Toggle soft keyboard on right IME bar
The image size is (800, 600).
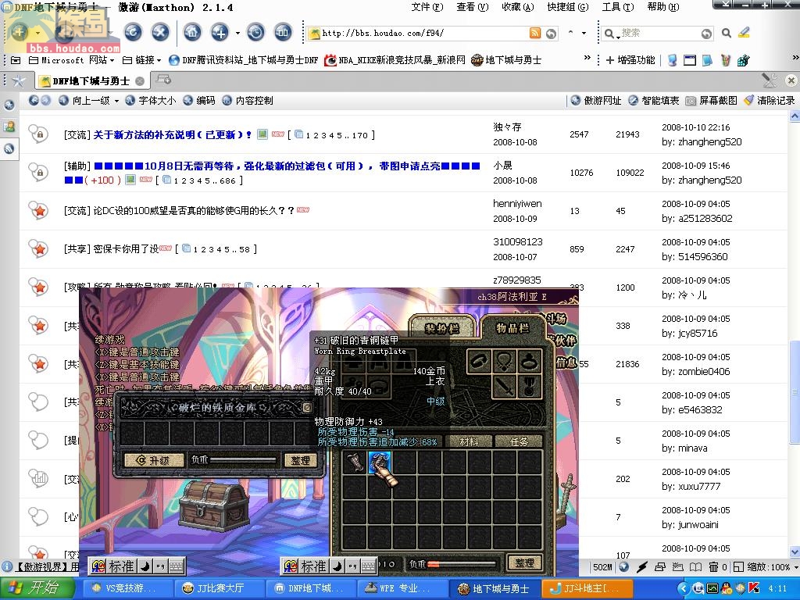click(x=368, y=566)
